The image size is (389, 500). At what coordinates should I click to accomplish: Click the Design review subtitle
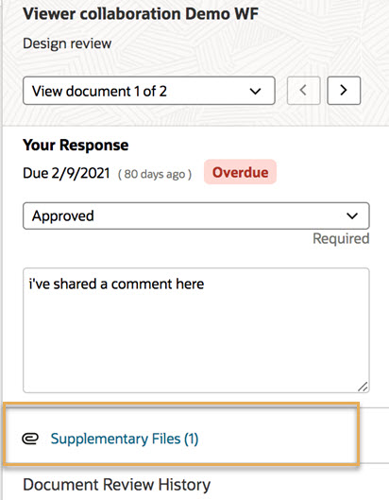(x=67, y=43)
